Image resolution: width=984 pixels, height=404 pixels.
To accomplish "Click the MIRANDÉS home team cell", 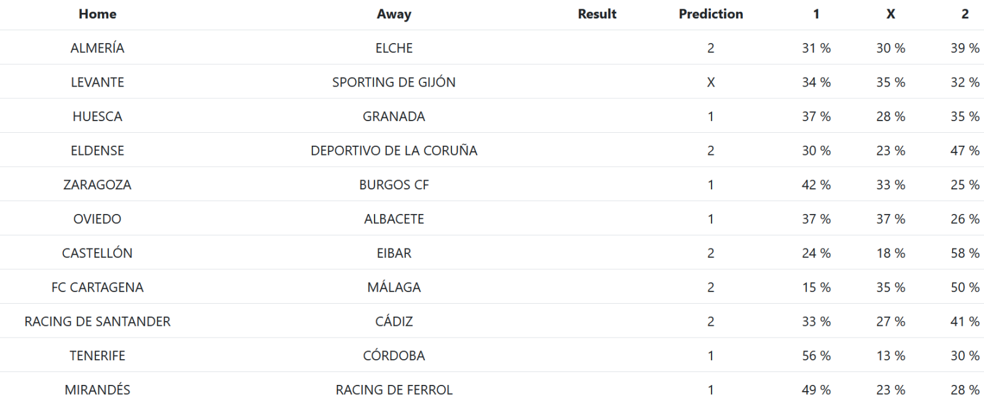I will pos(97,390).
